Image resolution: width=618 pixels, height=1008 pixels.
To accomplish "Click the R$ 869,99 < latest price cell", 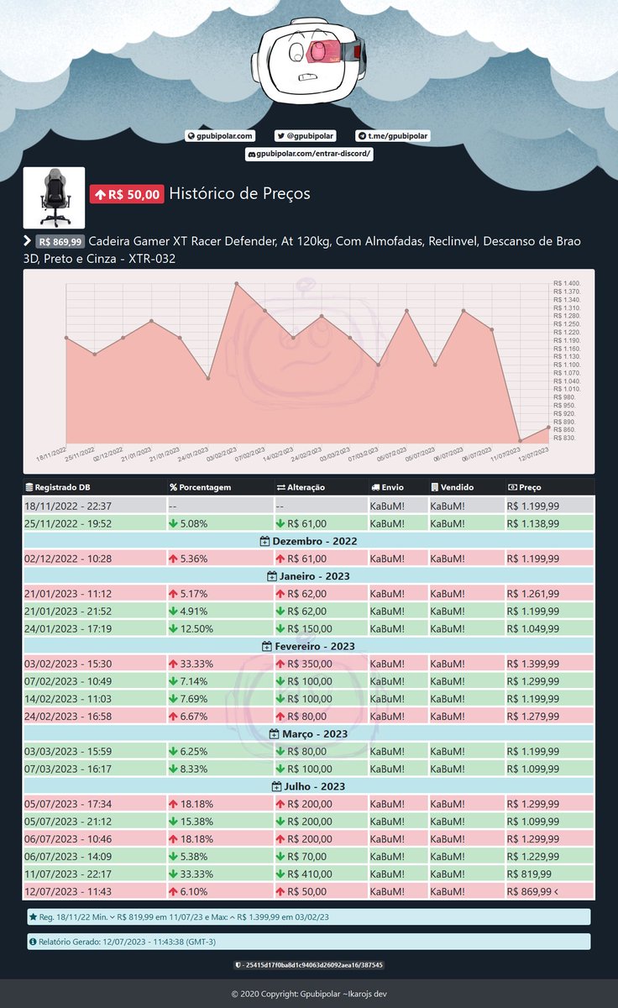I will click(x=549, y=891).
